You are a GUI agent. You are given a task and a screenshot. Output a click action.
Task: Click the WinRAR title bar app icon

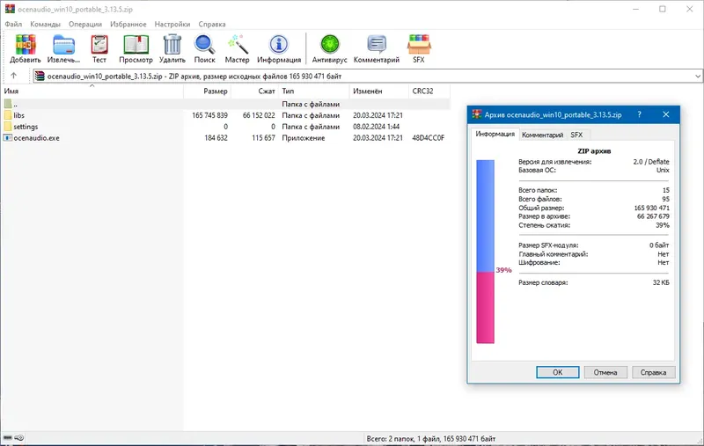click(10, 9)
